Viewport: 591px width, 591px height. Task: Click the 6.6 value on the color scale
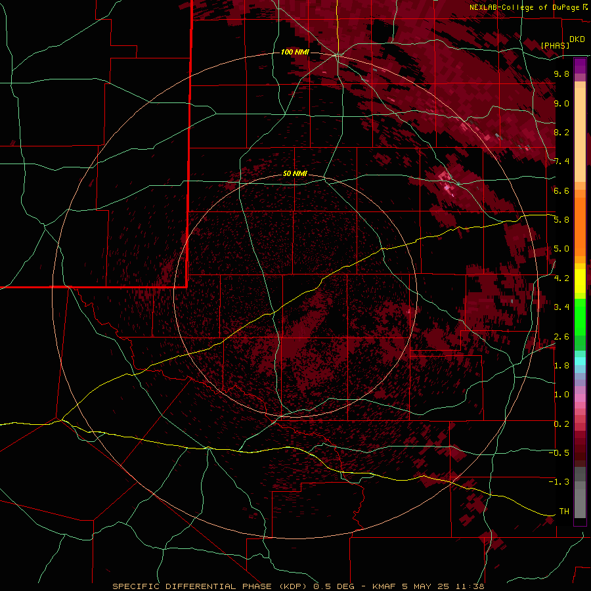(561, 190)
